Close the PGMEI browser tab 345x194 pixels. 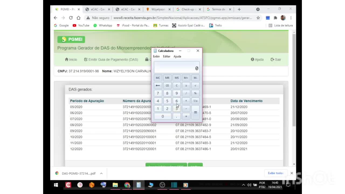coord(79,9)
